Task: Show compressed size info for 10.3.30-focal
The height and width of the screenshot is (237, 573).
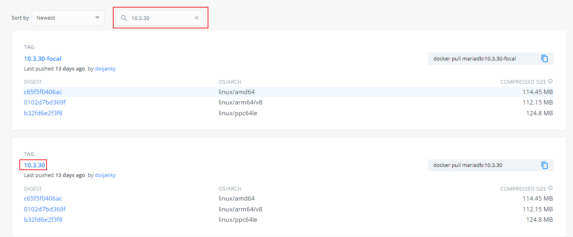Action: tap(550, 81)
